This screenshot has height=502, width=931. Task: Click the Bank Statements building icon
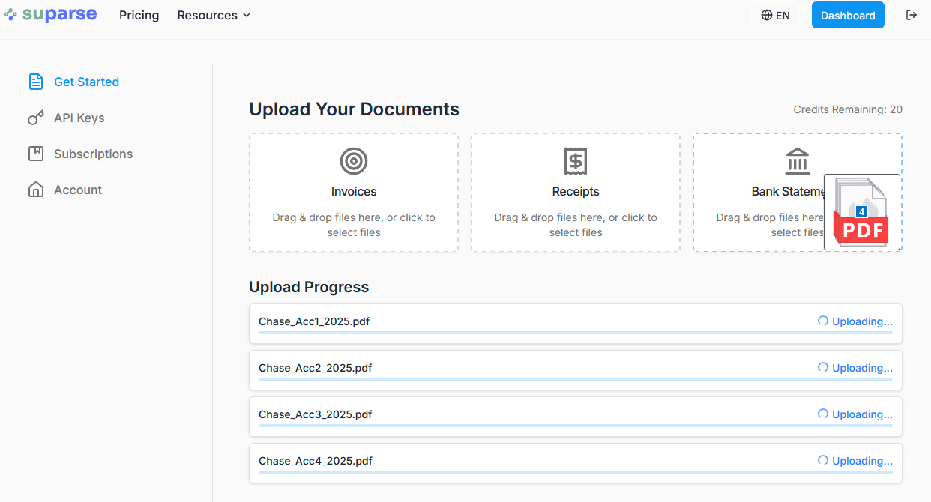(x=797, y=160)
